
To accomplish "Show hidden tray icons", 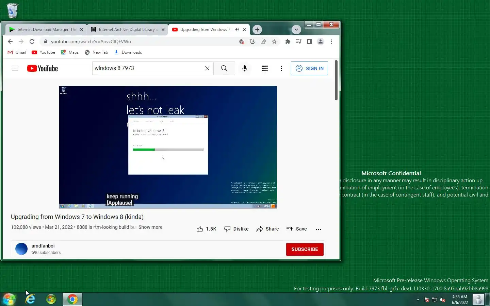I will coord(418,300).
